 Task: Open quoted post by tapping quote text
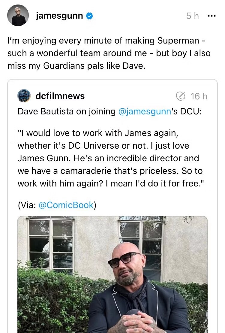[x=110, y=158]
